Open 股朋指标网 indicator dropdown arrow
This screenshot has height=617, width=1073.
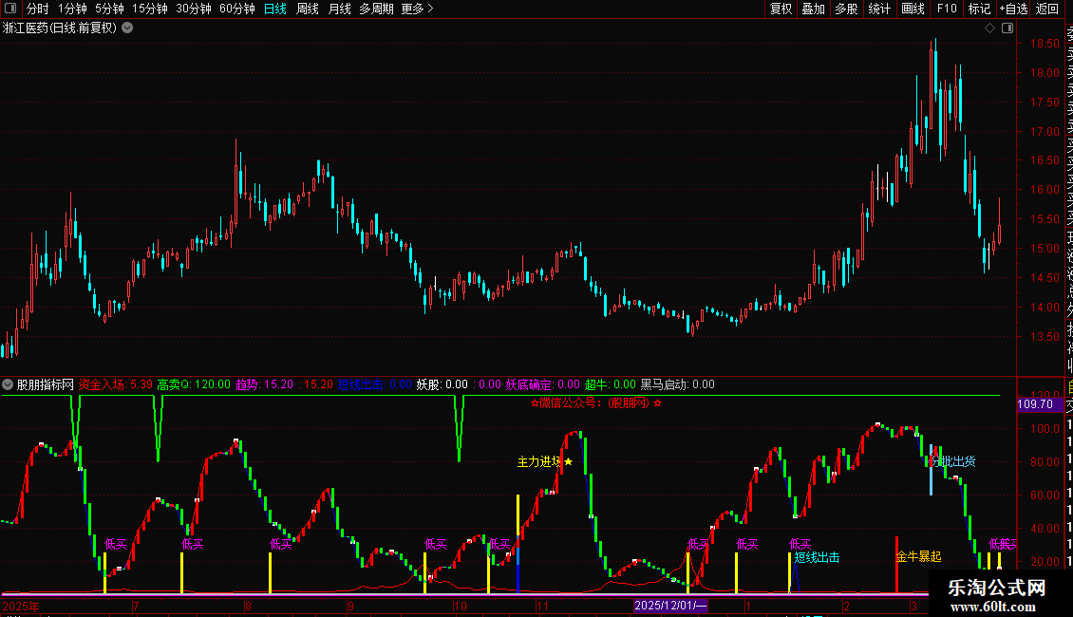pyautogui.click(x=8, y=384)
